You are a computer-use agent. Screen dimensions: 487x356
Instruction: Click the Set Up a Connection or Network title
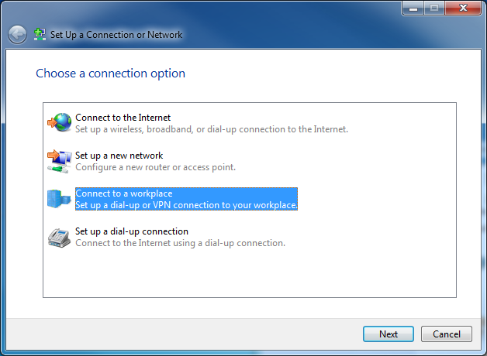tap(116, 35)
